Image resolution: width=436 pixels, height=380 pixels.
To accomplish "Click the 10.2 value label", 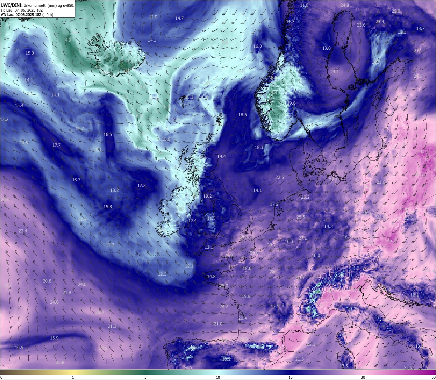I will 226,359.
